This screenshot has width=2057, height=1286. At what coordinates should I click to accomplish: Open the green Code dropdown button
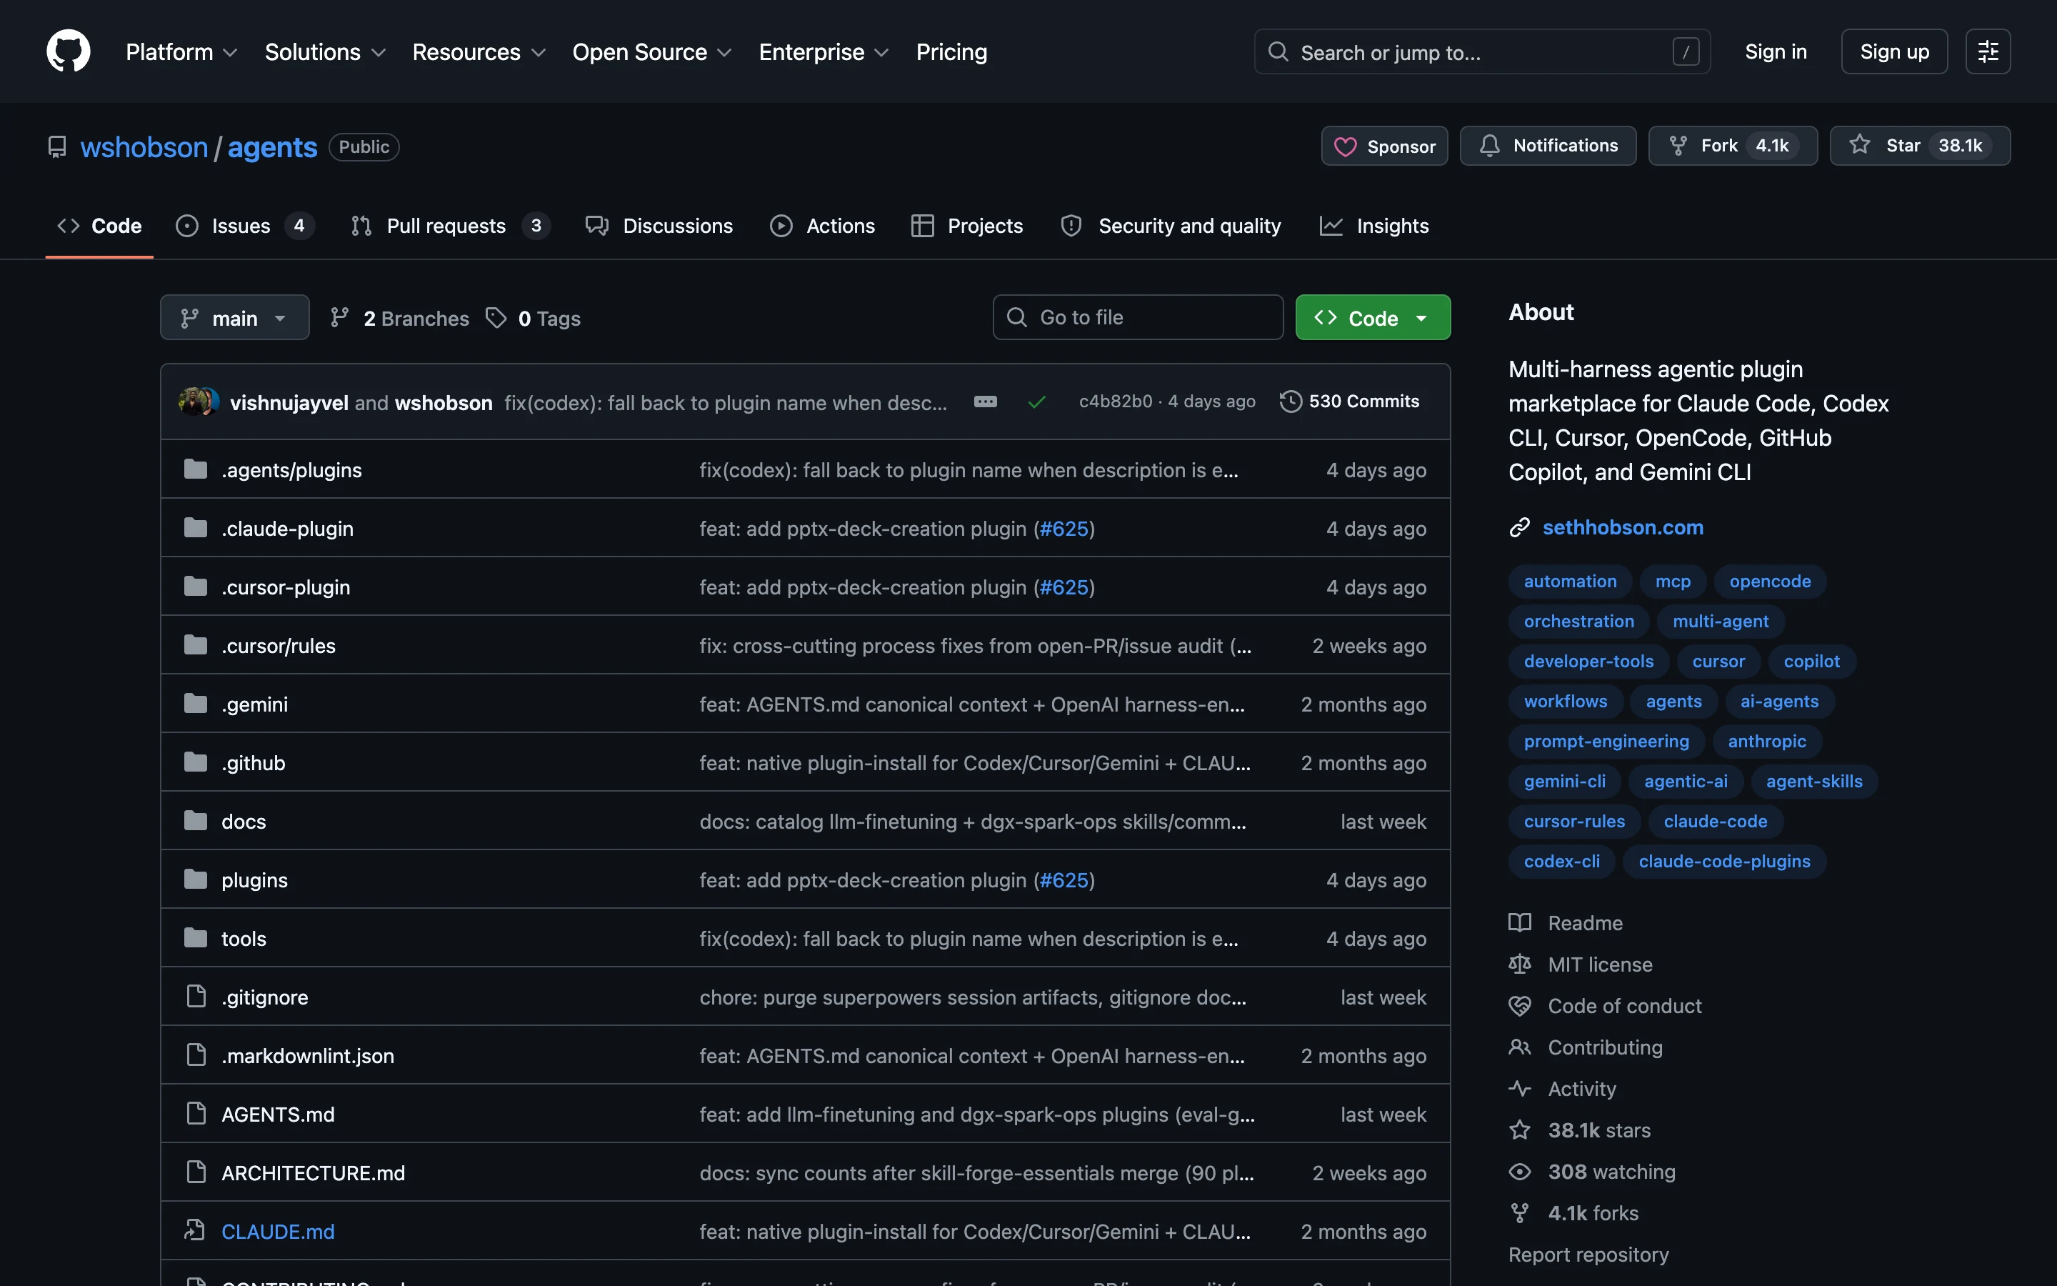point(1373,317)
